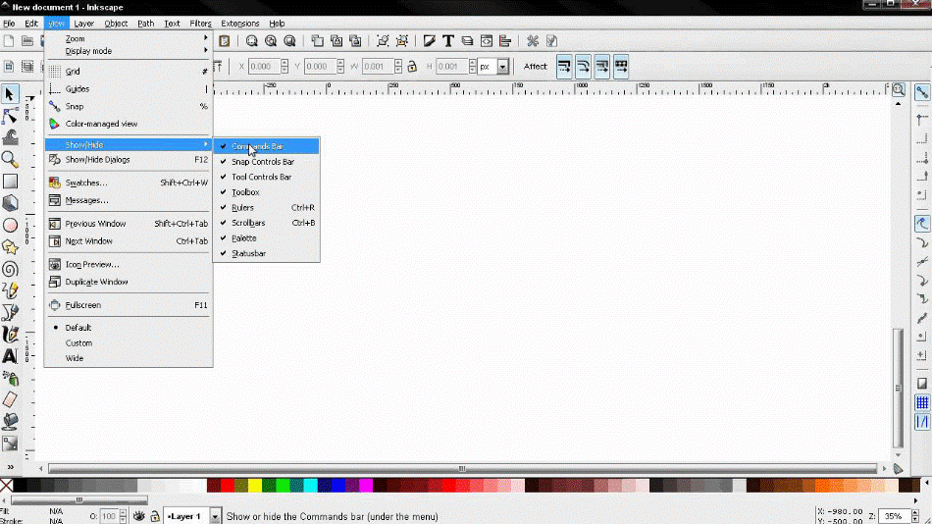Open the XML editor icon

pyautogui.click(x=487, y=41)
